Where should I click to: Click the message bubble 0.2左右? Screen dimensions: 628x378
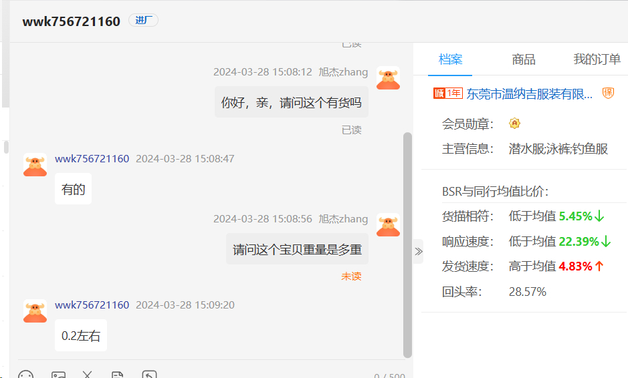point(81,335)
